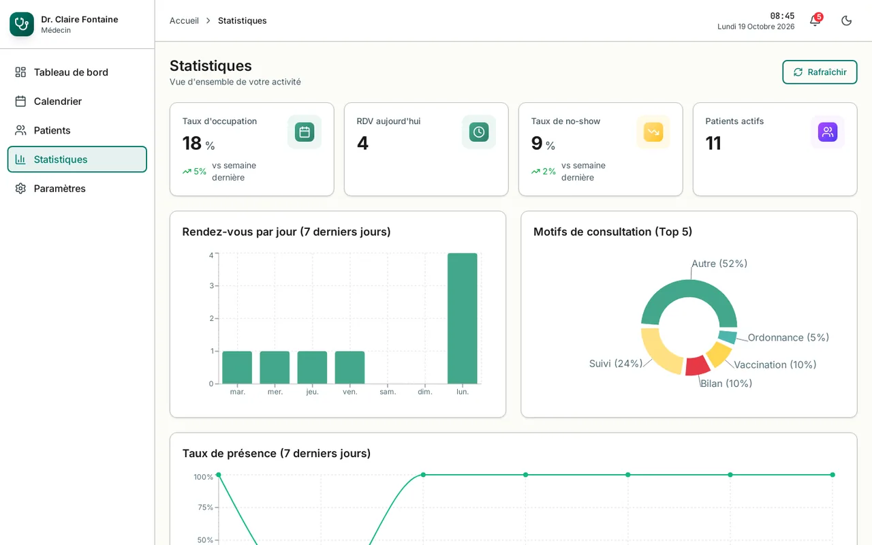Viewport: 872px width, 545px height.
Task: Click the Tableau de bord grid icon
Action: (x=20, y=72)
